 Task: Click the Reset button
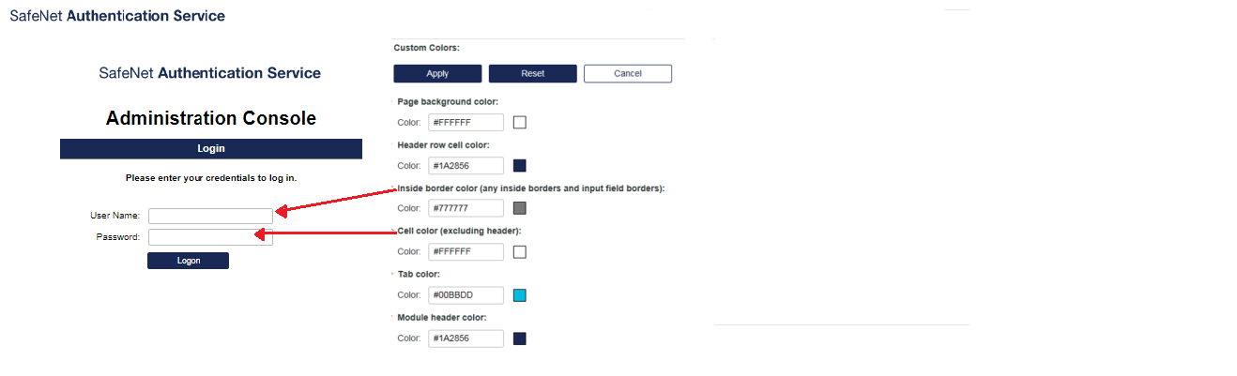point(533,74)
